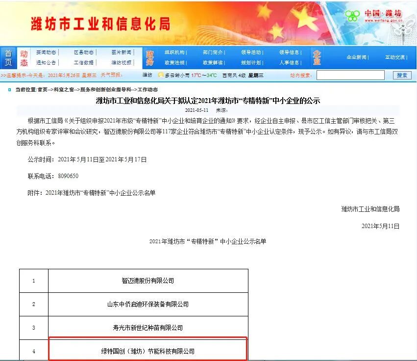Click the red 动态 category icon
Screen dimensions: 417x361
(24, 57)
